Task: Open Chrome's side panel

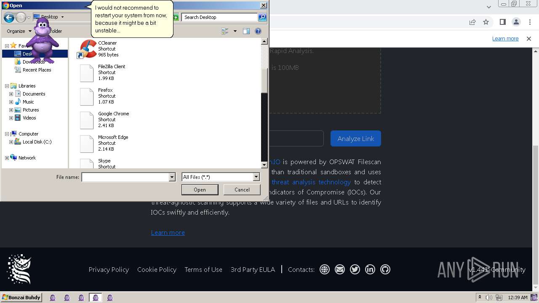Action: [502, 22]
